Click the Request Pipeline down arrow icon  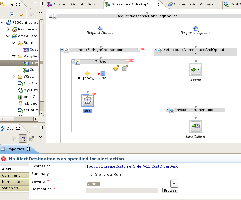101,28
